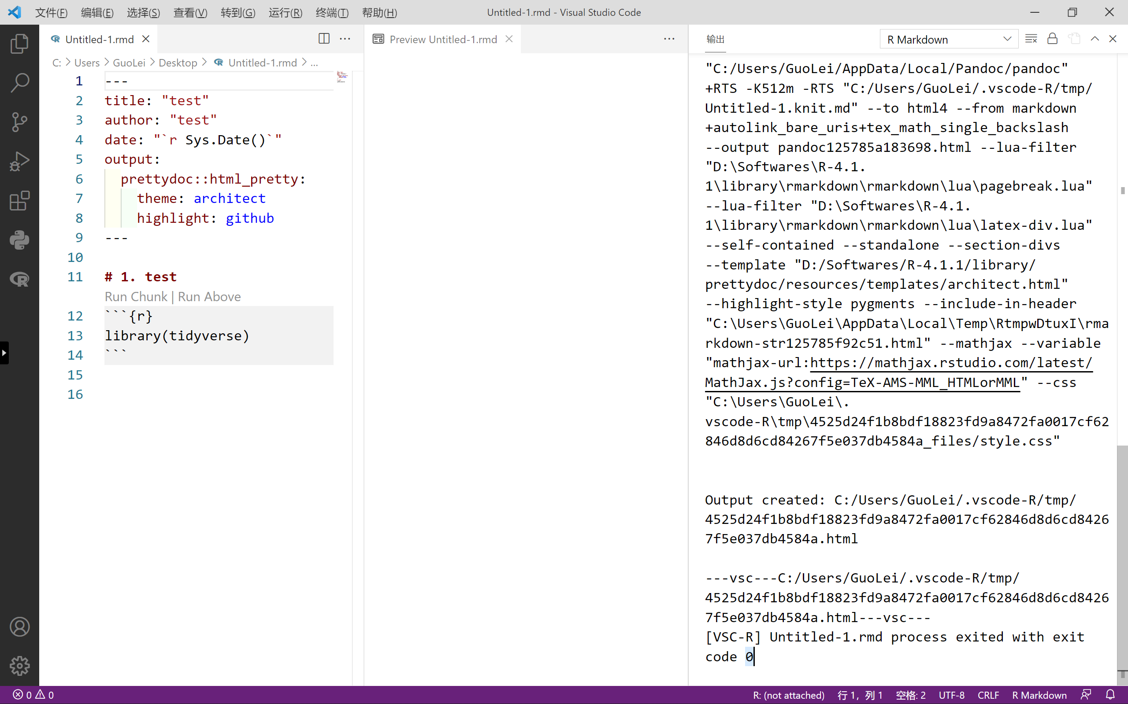Clear the Output panel content

click(1031, 39)
